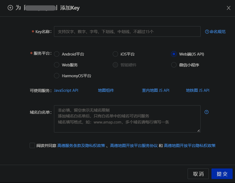Image resolution: width=235 pixels, height=183 pixels.
Task: Select the Android平台 radio button
Action: click(x=56, y=54)
